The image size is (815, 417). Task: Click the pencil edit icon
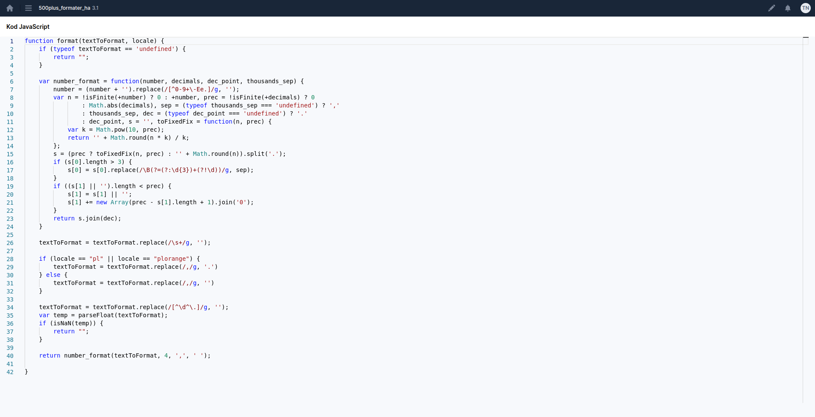tap(771, 8)
